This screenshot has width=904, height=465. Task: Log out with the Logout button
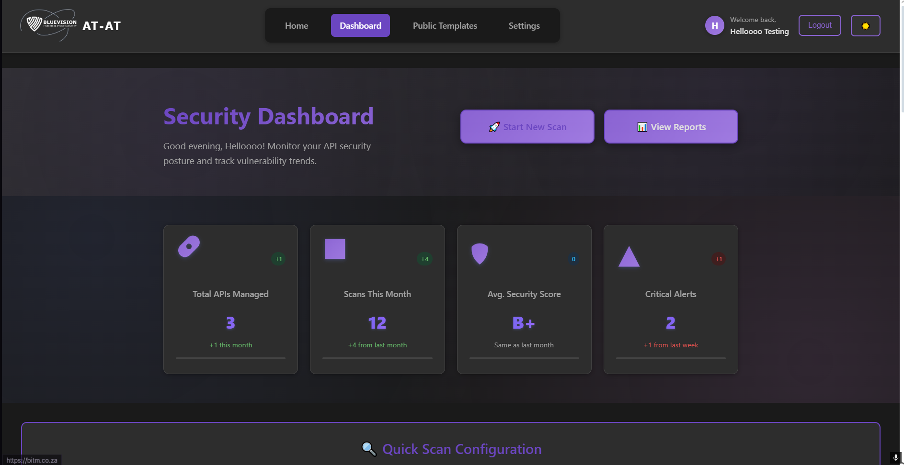pyautogui.click(x=820, y=25)
